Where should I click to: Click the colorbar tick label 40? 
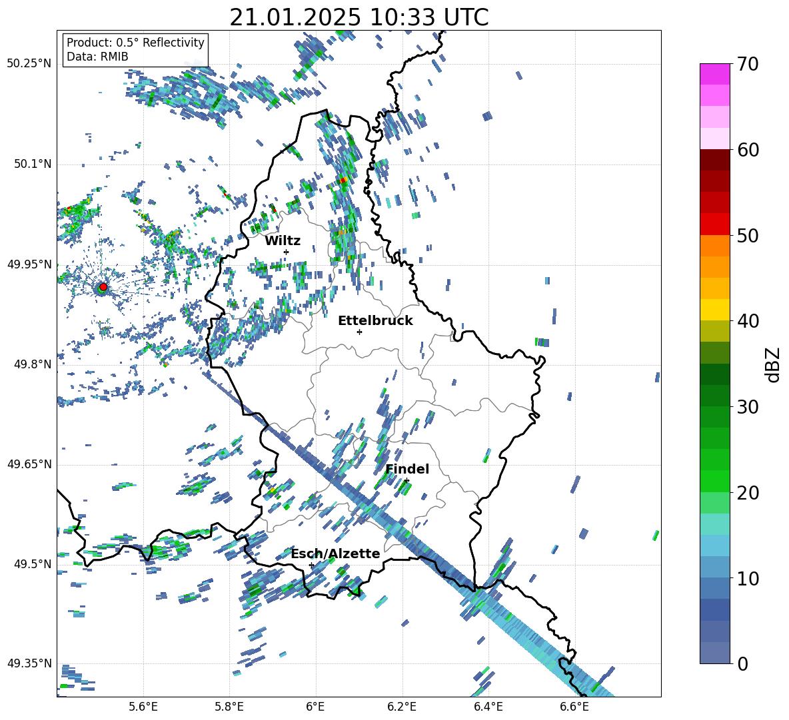(748, 321)
